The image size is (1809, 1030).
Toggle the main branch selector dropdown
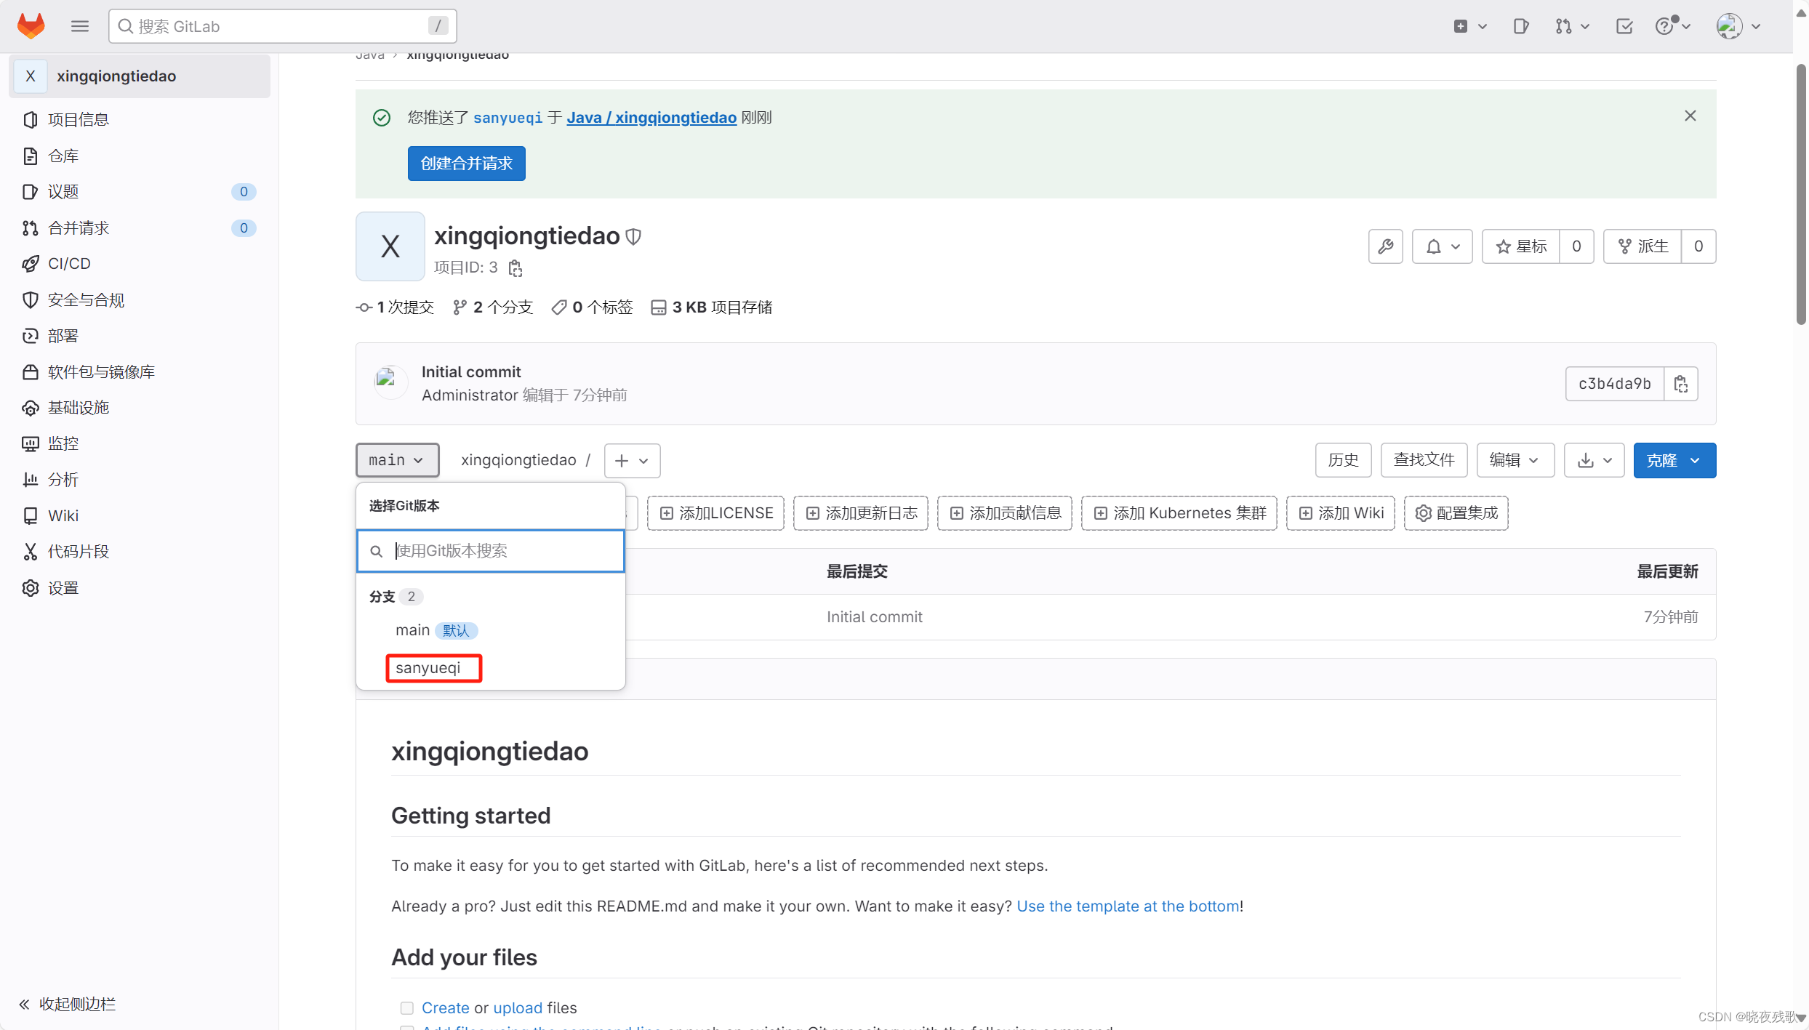[397, 460]
